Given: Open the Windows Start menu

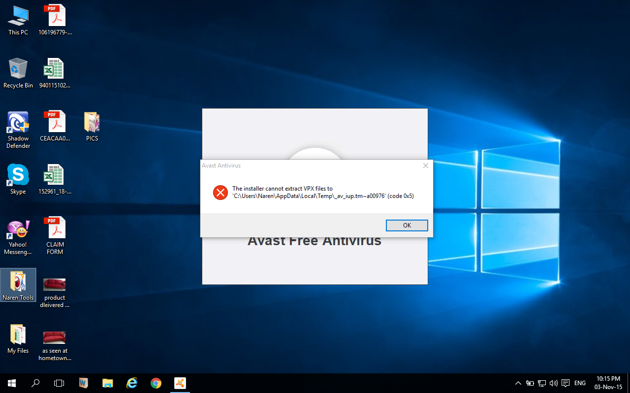Looking at the screenshot, I should 12,383.
